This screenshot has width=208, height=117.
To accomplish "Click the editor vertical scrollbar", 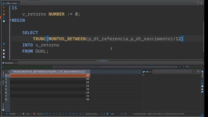I will [204, 37].
